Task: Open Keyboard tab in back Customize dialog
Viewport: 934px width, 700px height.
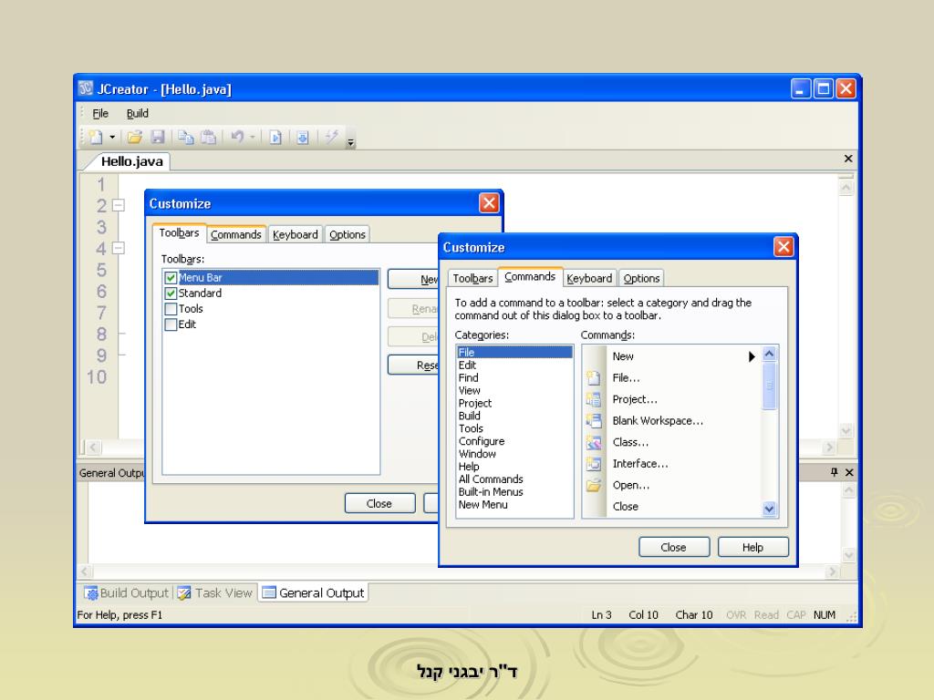Action: pos(295,234)
